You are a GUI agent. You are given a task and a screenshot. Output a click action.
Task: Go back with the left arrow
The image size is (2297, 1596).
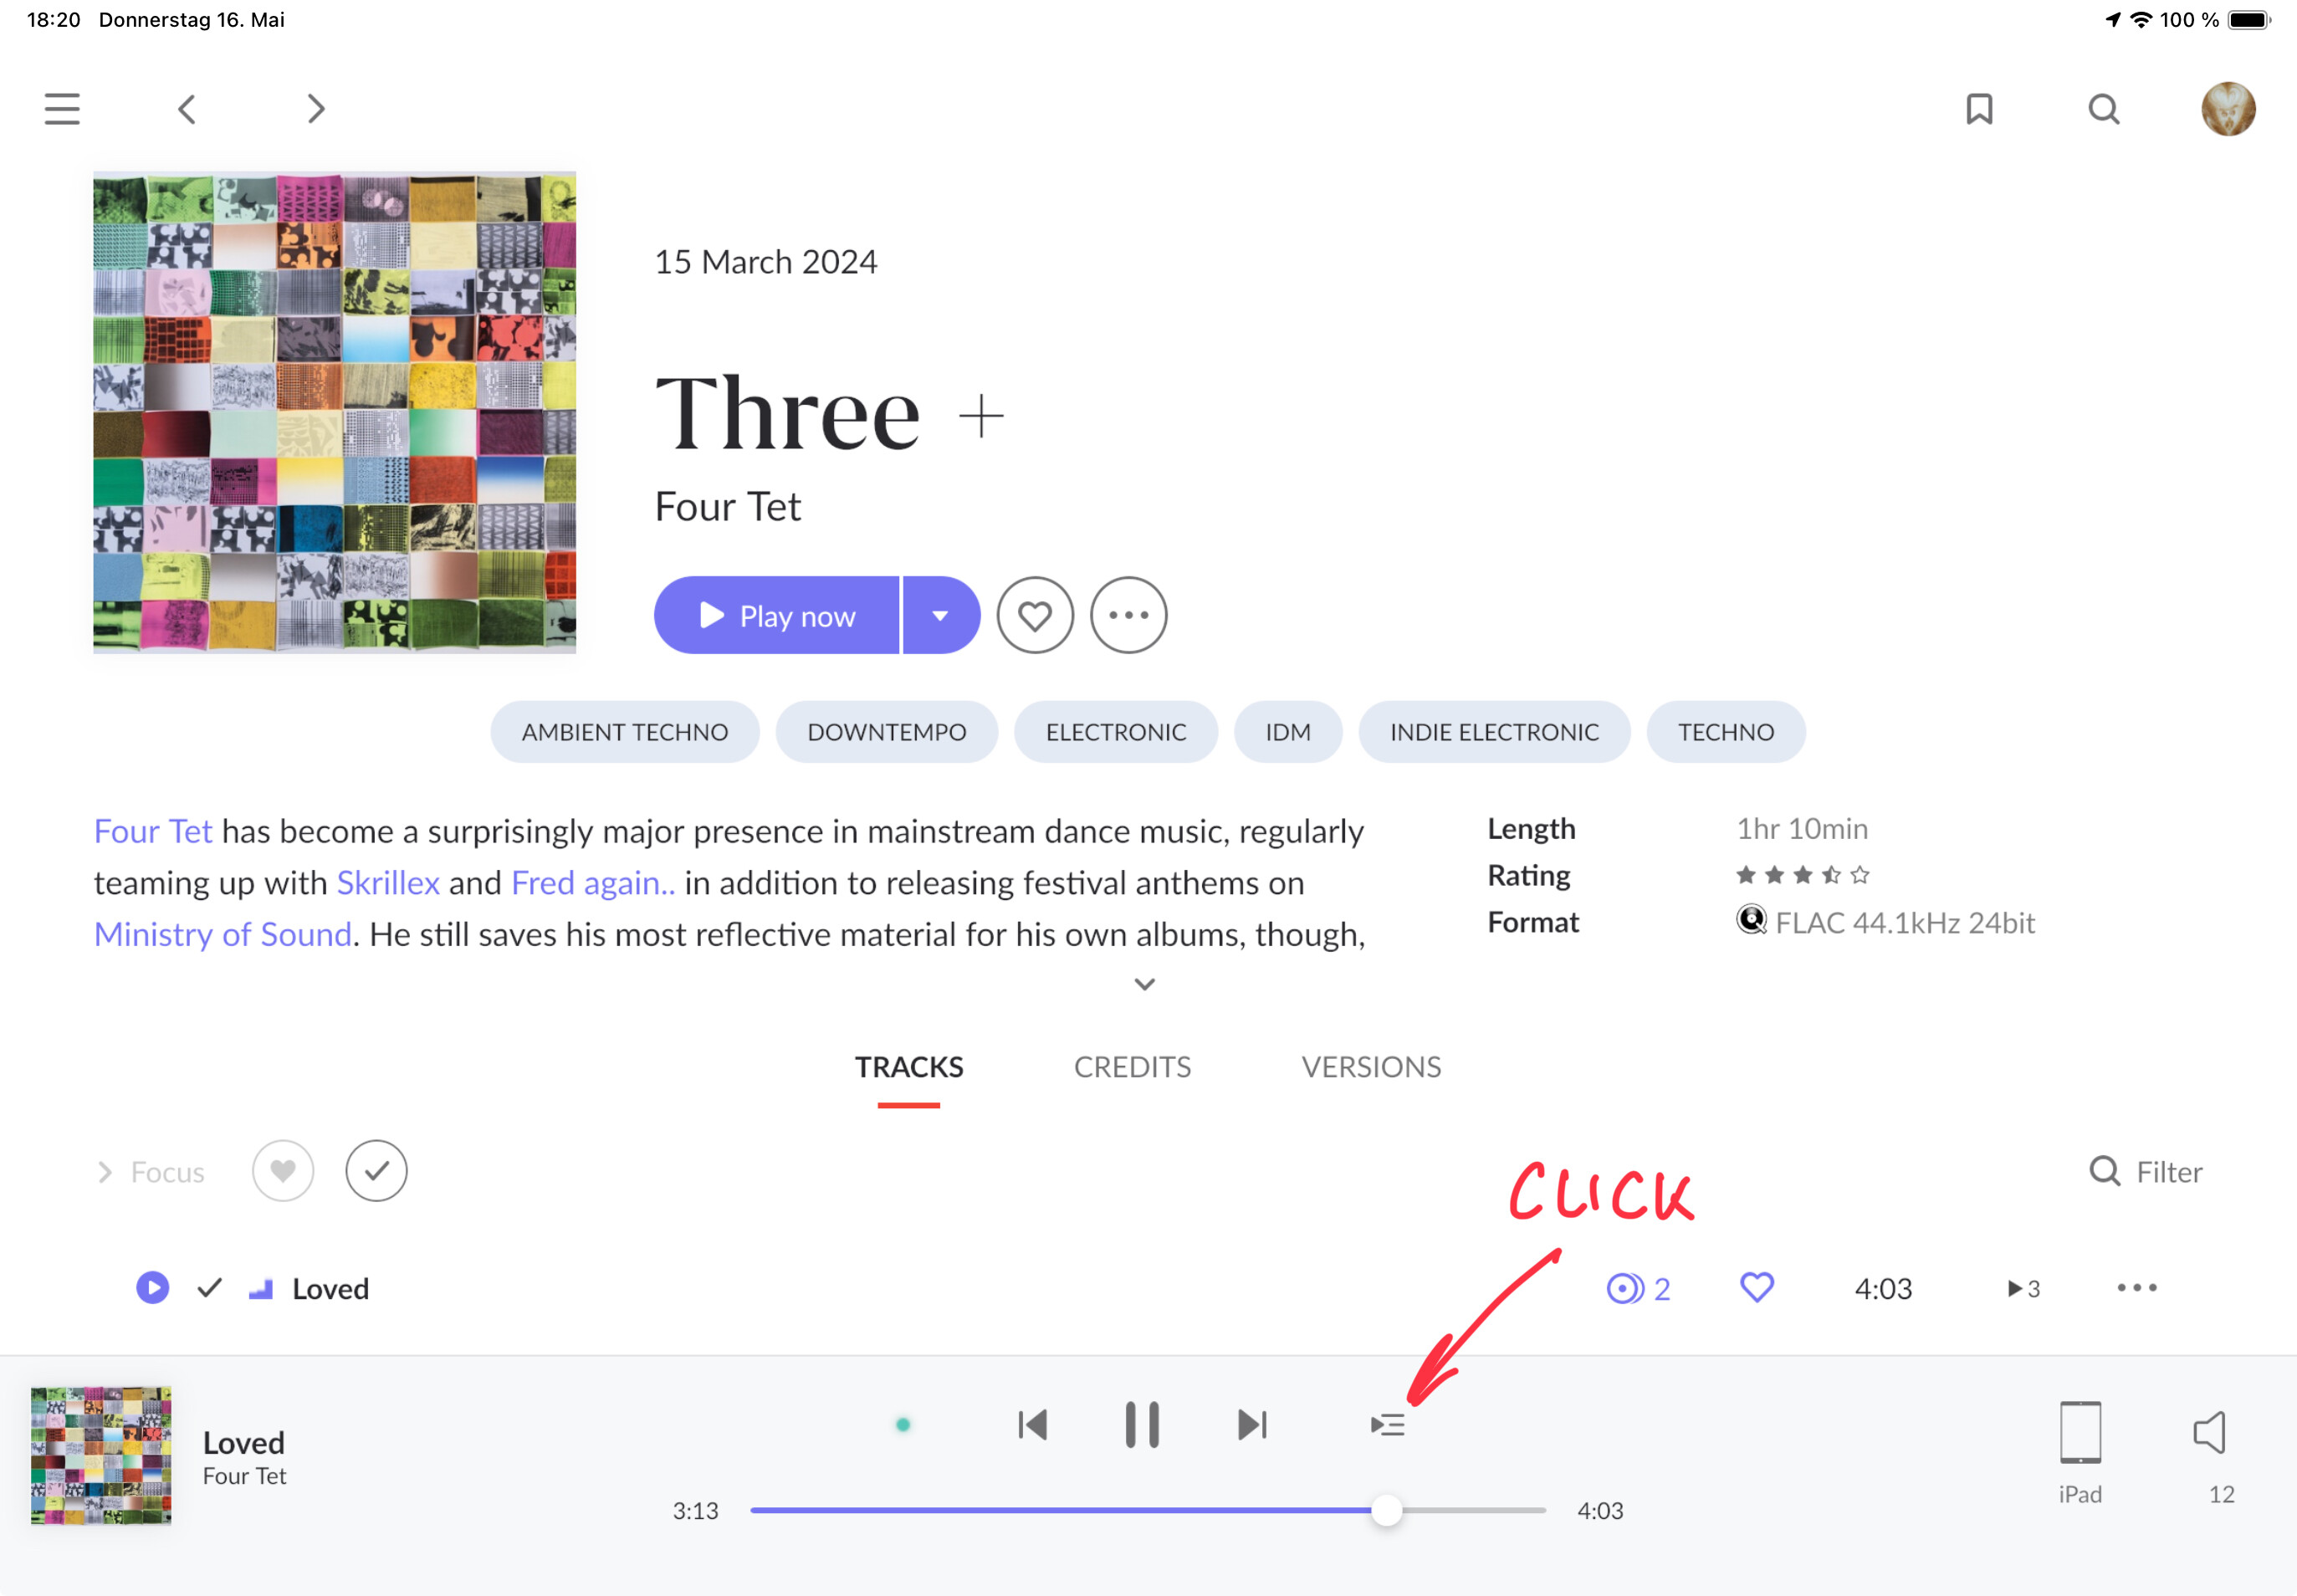(x=187, y=108)
